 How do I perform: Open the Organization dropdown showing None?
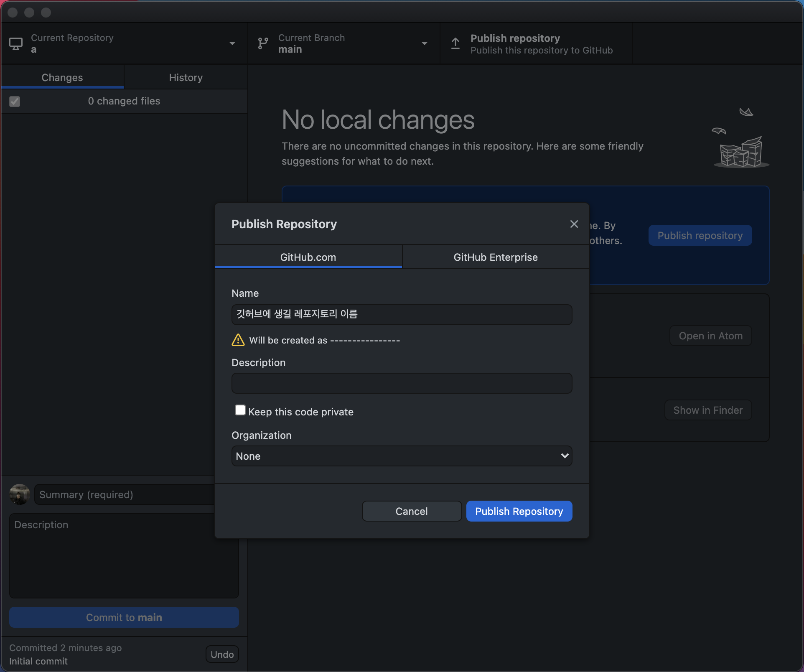click(x=402, y=456)
